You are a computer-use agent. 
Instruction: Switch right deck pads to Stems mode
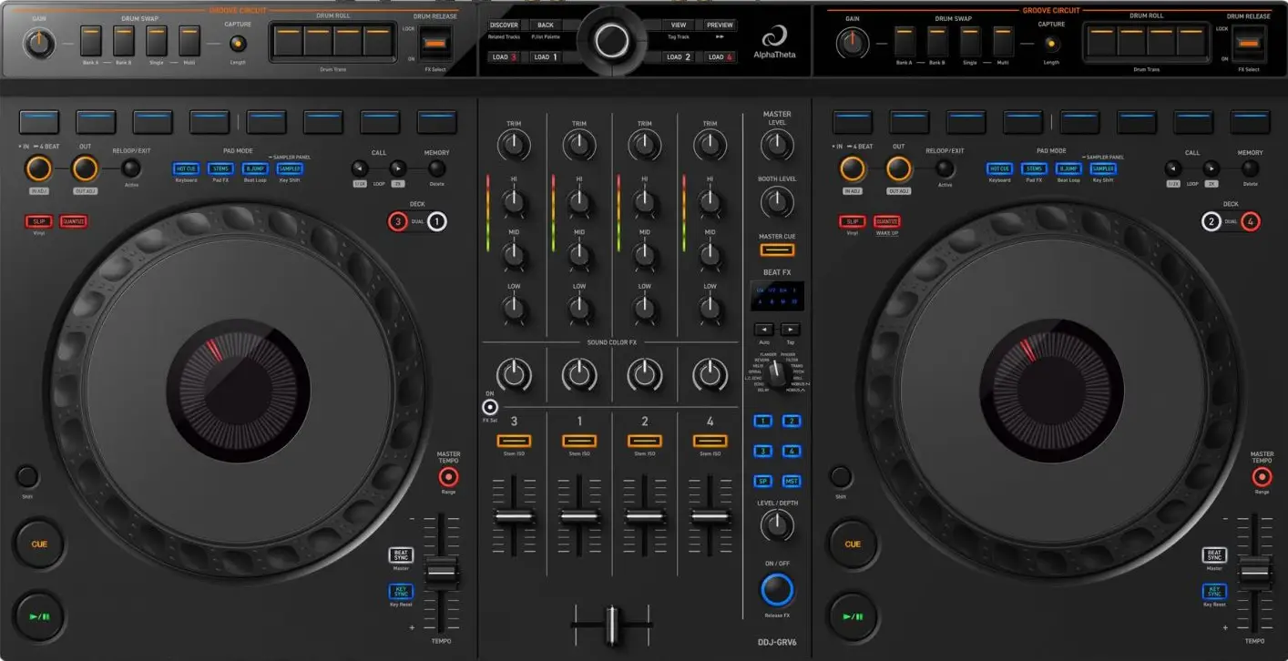[1034, 168]
